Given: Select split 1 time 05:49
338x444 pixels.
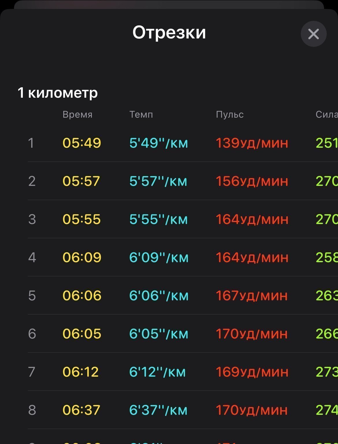Looking at the screenshot, I should (x=82, y=143).
